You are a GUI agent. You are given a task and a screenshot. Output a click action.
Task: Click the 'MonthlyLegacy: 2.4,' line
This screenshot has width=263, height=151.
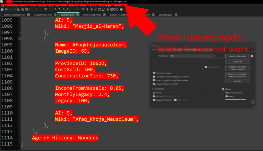point(82,95)
